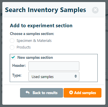Screen dimensions: 108x107
Task: Click the Header text input field
Action: click(54, 66)
